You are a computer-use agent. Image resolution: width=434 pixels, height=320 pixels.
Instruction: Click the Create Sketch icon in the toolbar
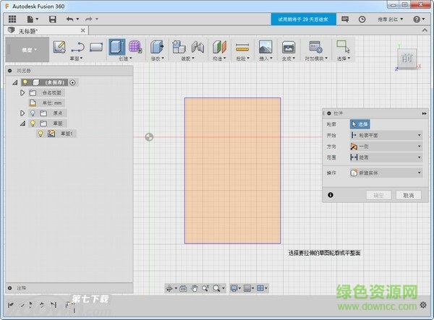click(x=59, y=47)
